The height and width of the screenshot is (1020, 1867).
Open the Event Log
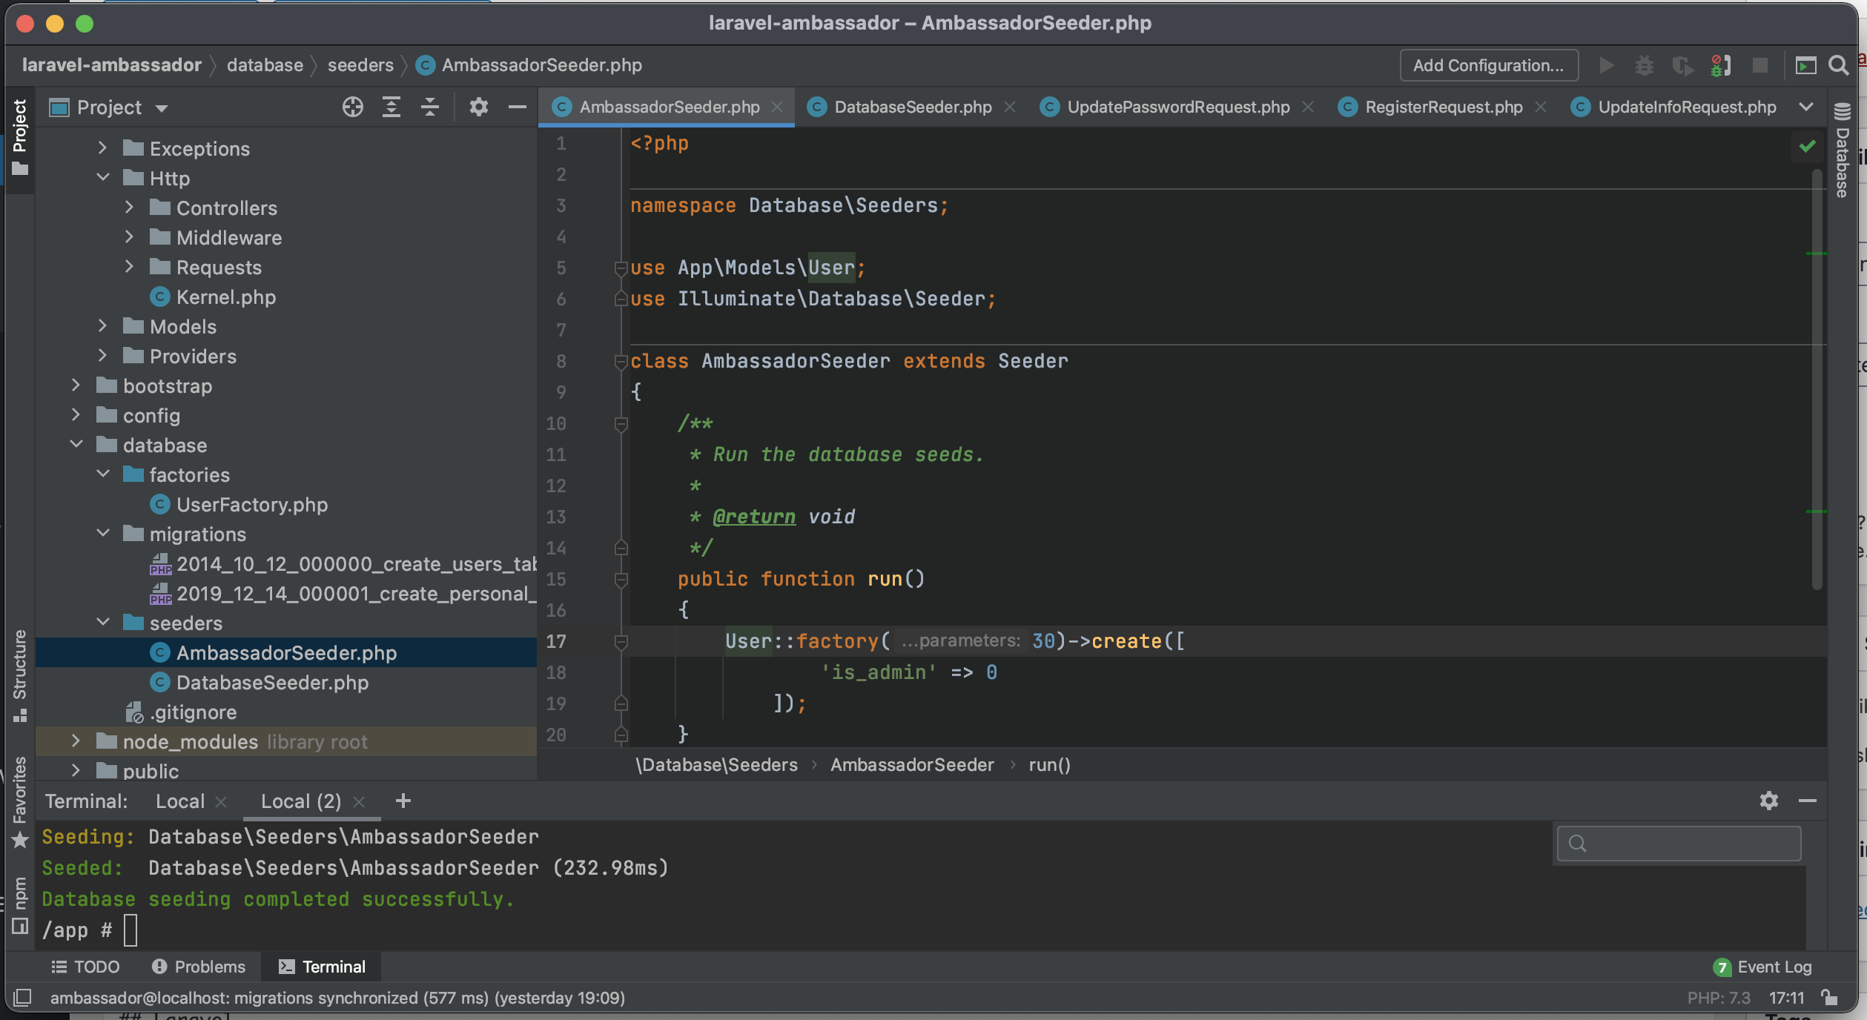pos(1774,967)
